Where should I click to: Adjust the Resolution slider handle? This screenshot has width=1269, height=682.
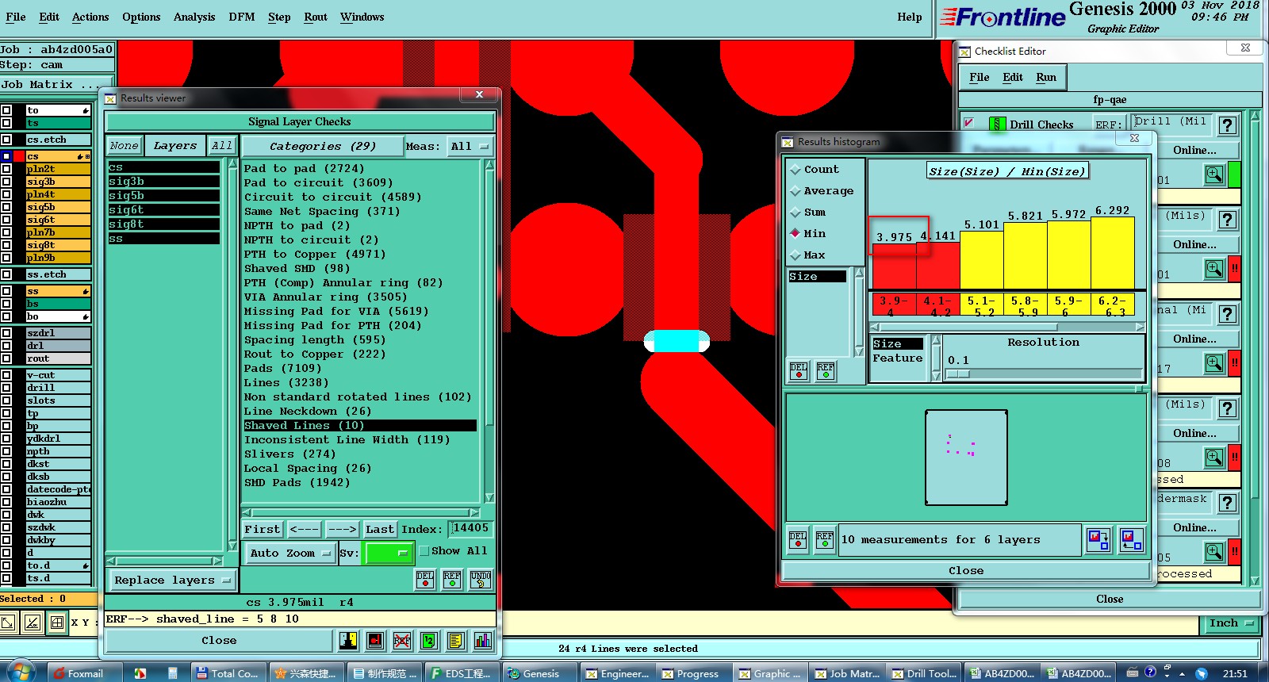click(958, 374)
